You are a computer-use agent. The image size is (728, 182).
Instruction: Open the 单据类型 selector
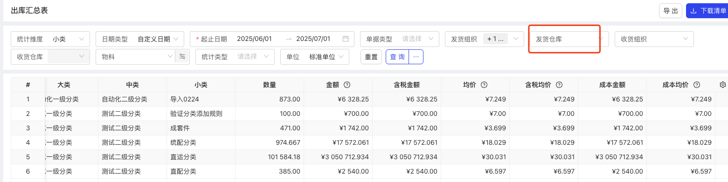tap(400, 39)
